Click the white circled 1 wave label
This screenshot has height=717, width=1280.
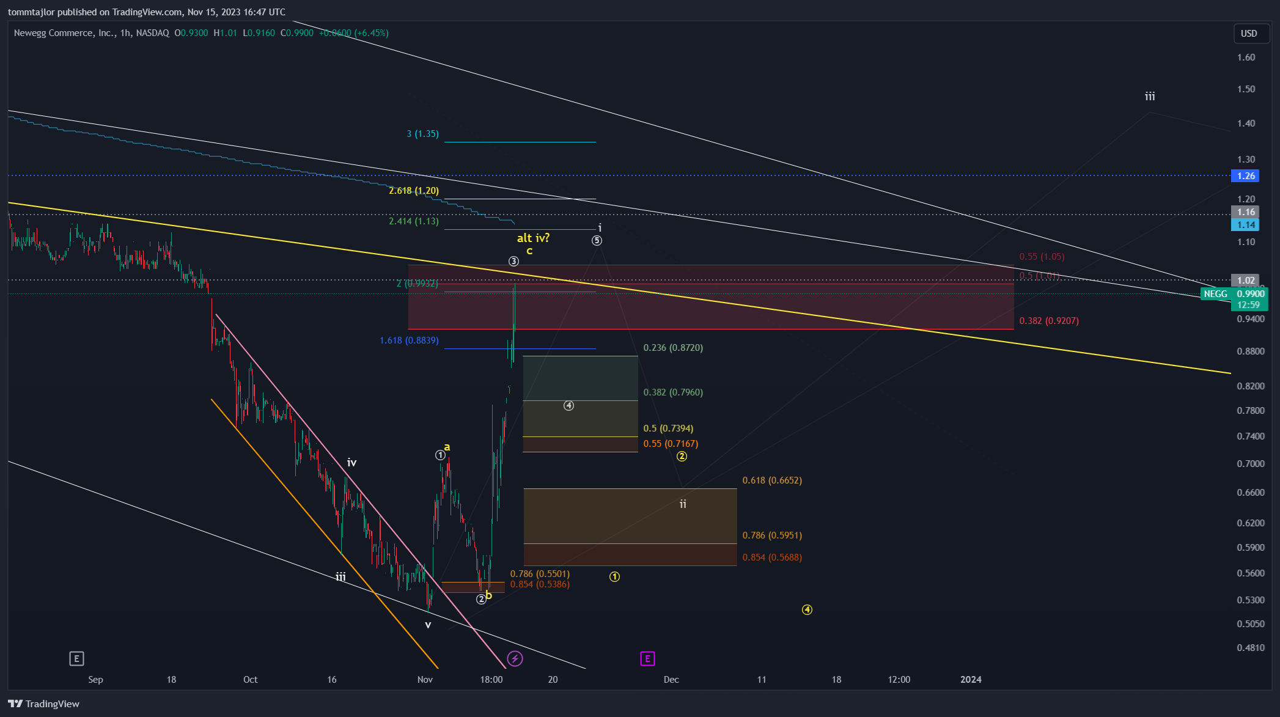[440, 455]
